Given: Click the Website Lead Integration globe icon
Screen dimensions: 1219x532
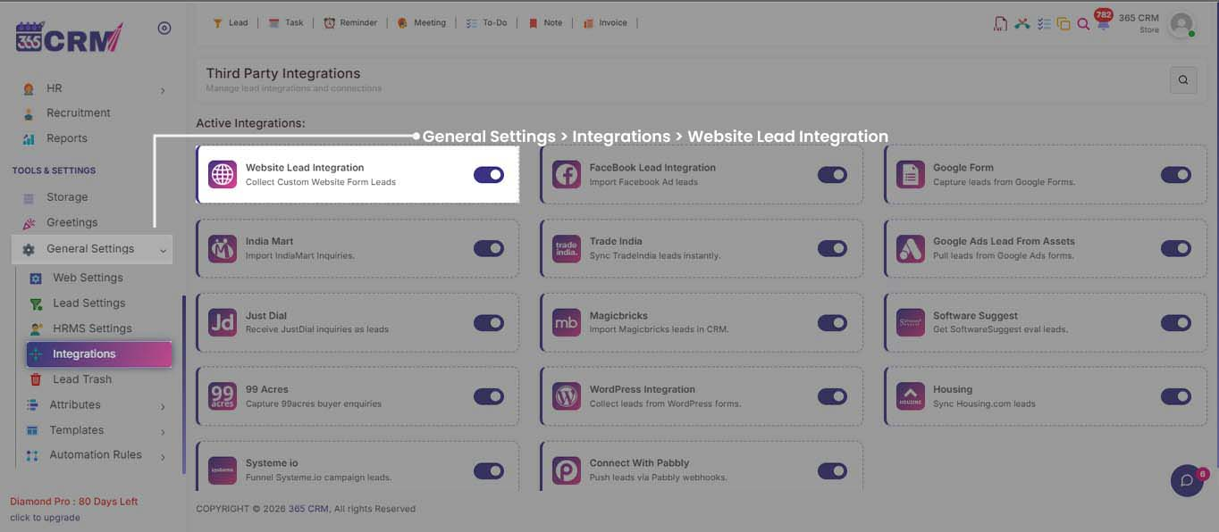Looking at the screenshot, I should 223,174.
